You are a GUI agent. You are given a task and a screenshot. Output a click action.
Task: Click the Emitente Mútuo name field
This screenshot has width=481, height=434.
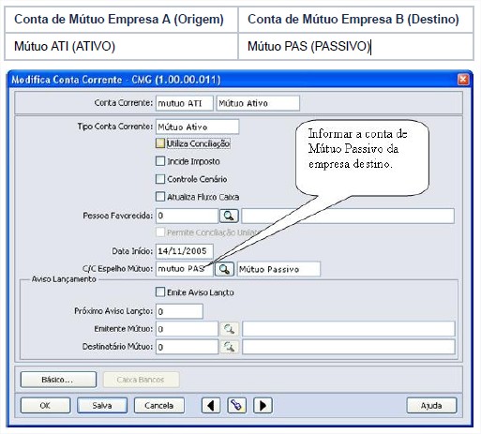(x=348, y=329)
